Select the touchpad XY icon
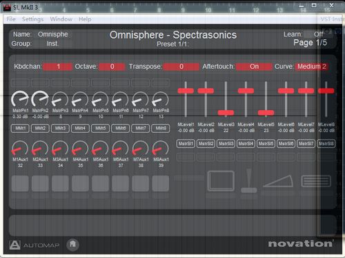The image size is (345, 258). tap(221, 181)
